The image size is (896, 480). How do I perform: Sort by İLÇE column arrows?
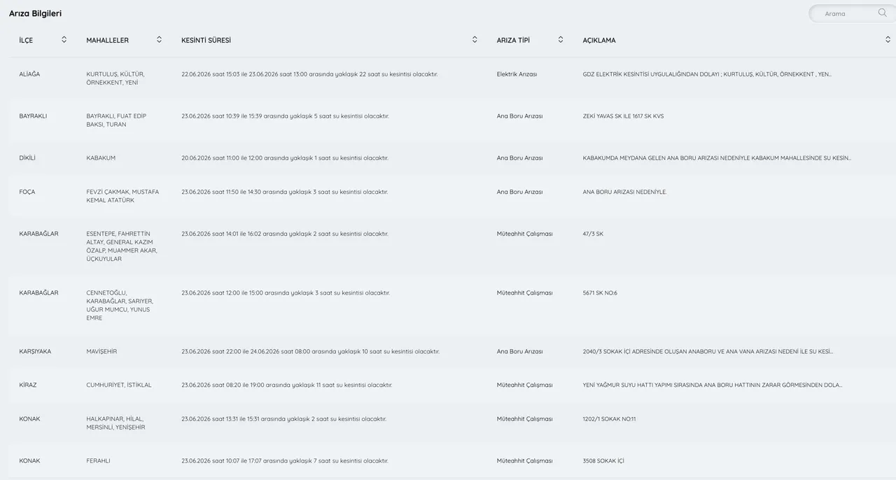64,39
